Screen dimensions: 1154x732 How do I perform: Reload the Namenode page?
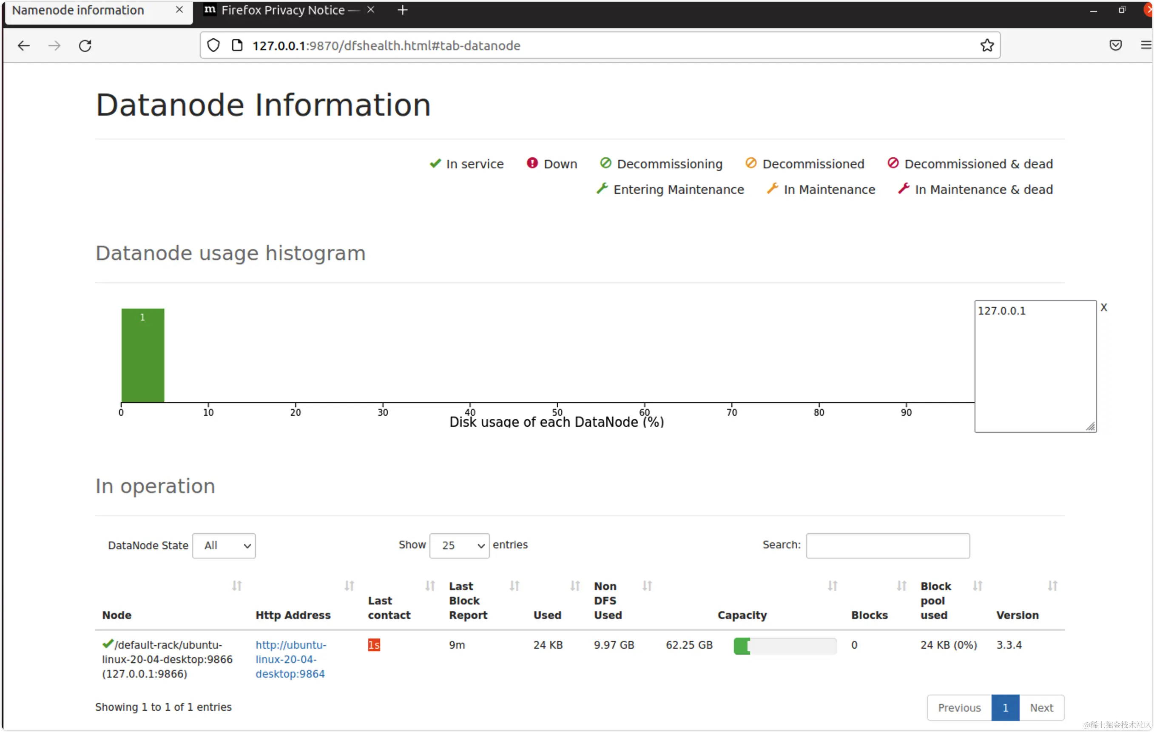(85, 45)
